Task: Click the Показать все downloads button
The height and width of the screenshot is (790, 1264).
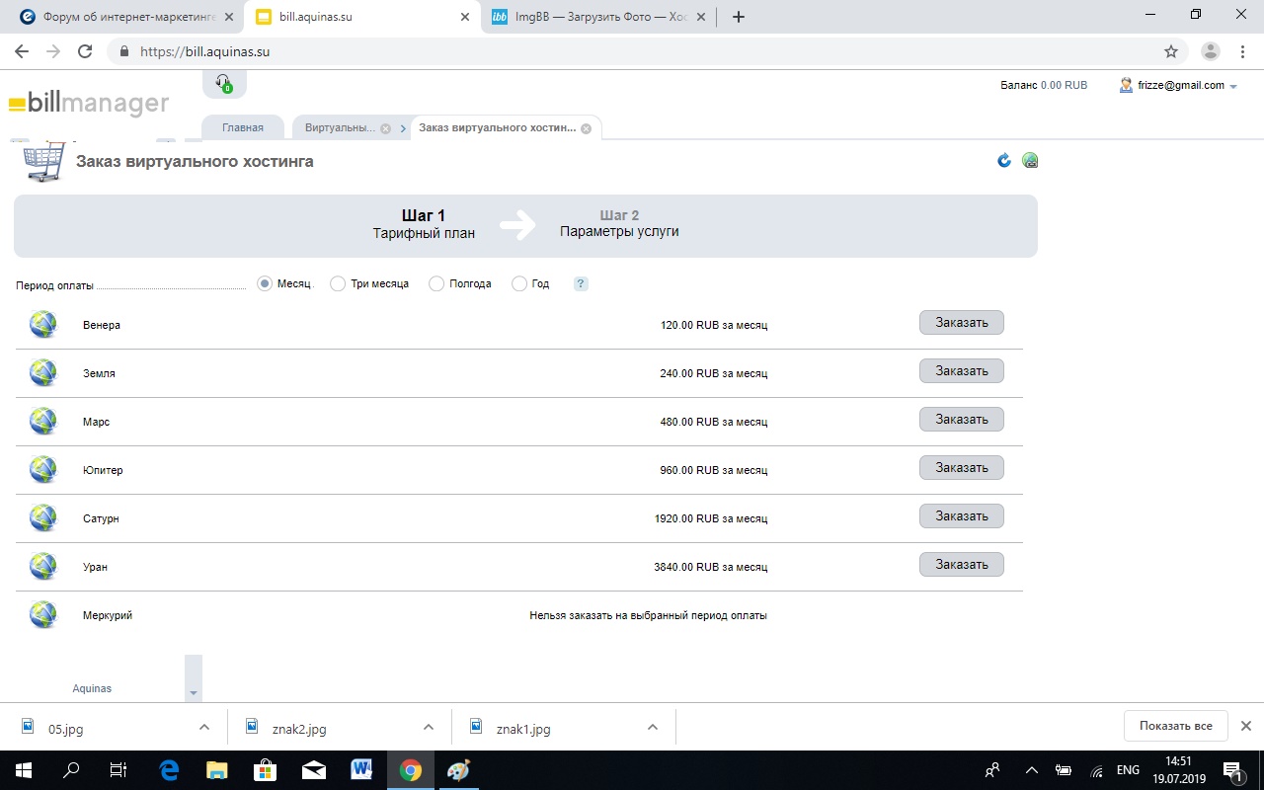Action: click(x=1175, y=726)
